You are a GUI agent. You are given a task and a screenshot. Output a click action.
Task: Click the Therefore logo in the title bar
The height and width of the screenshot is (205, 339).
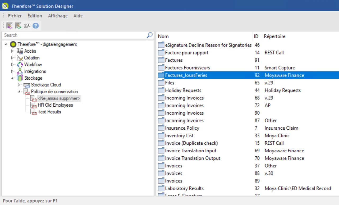(5, 6)
